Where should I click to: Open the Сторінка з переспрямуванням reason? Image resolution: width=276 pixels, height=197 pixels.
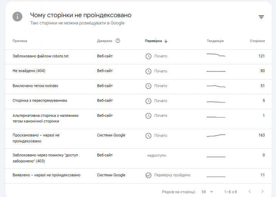[x=40, y=100]
